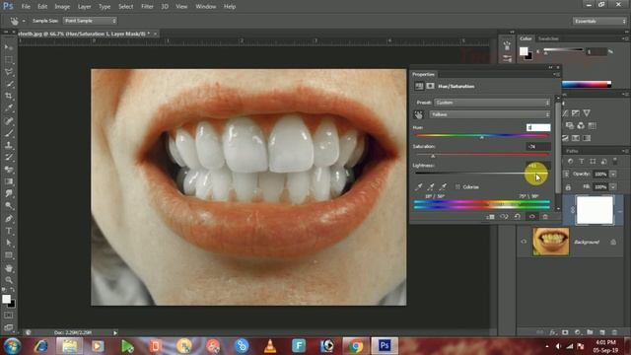Add layer mask icon at Layers panel bottom
The width and height of the screenshot is (631, 355).
[565, 332]
